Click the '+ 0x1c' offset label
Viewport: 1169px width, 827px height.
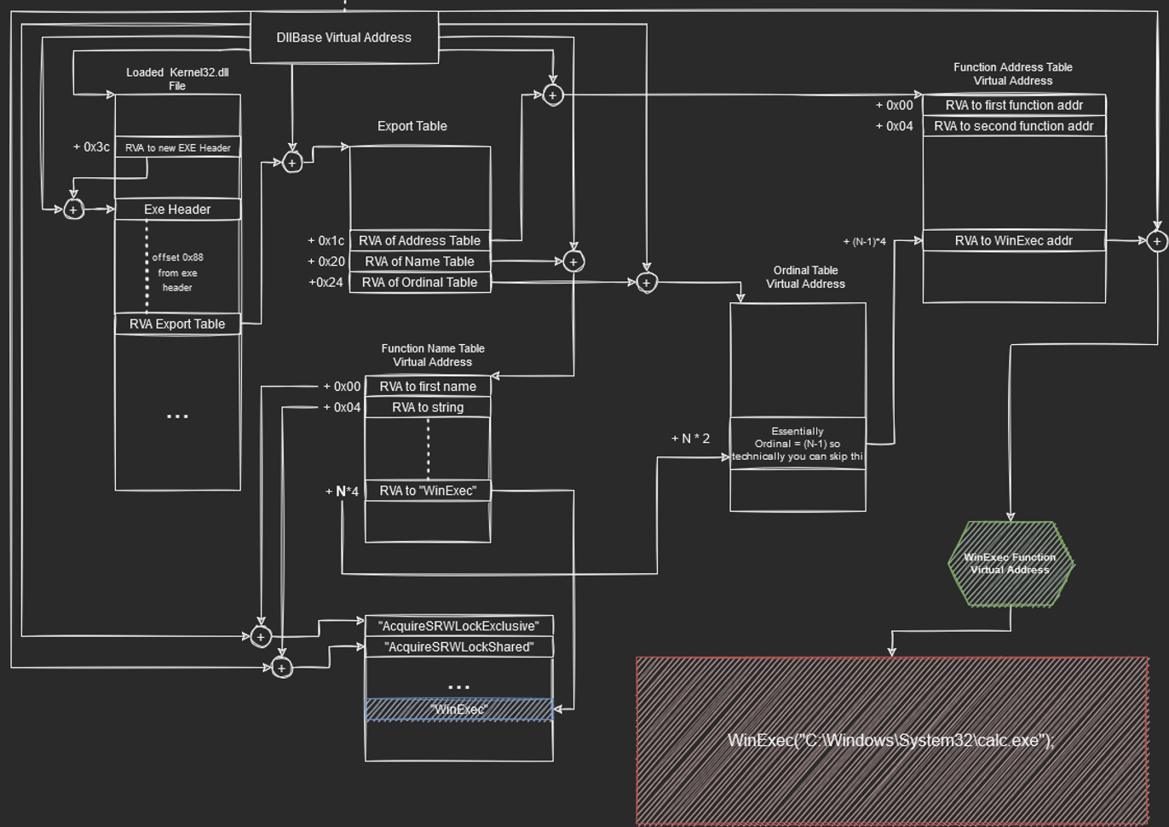click(326, 241)
